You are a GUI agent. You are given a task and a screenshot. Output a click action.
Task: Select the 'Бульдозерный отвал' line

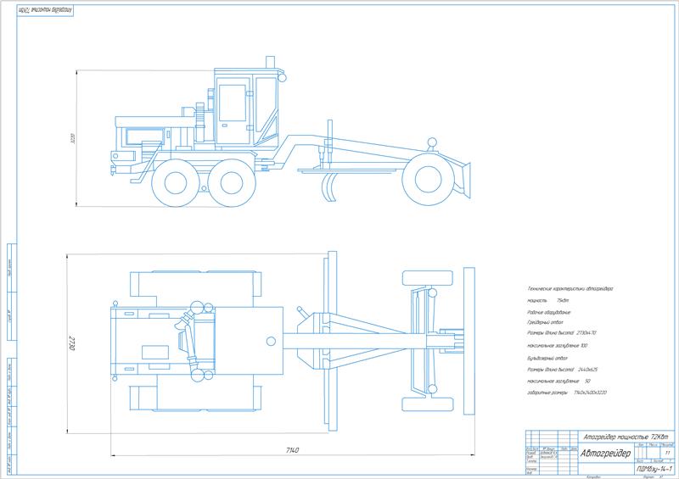tap(547, 359)
